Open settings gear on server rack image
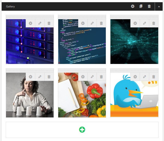The image size is (164, 141). tap(30, 23)
